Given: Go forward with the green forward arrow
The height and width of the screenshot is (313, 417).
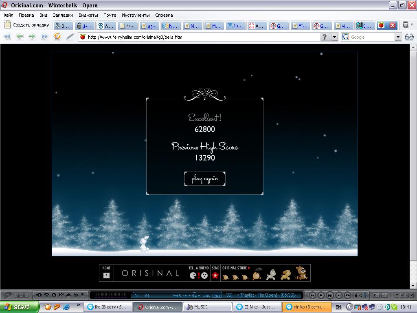Looking at the screenshot, I should (32, 36).
